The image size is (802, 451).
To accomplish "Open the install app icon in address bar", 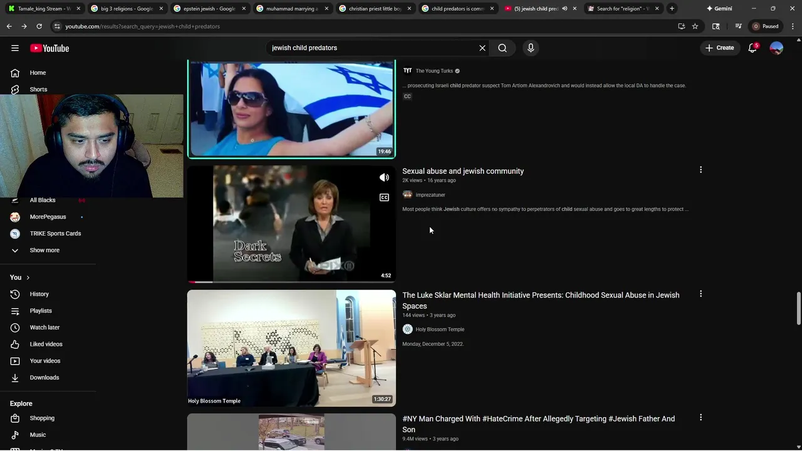I will (x=681, y=26).
